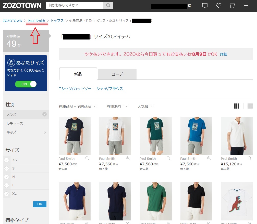257x224 pixels.
Task: Check the XL size checkbox
Action: [7, 194]
